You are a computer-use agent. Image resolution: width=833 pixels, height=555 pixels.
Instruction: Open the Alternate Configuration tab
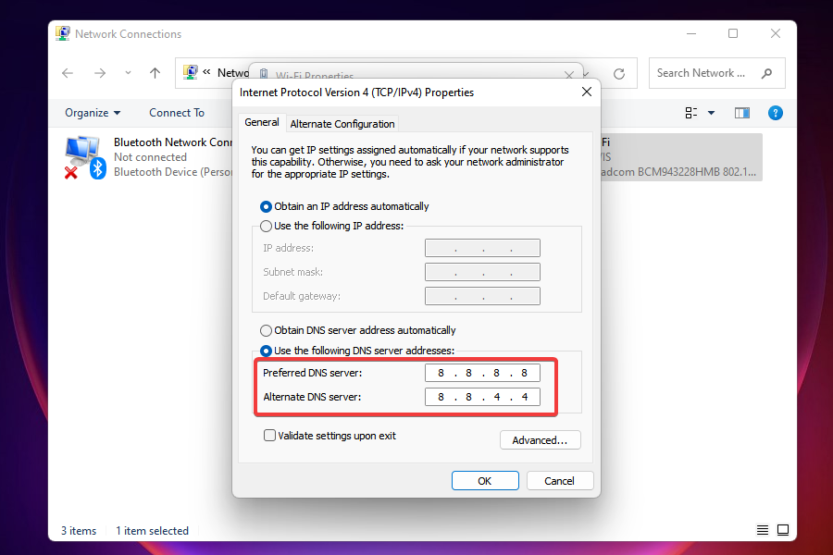(x=342, y=124)
